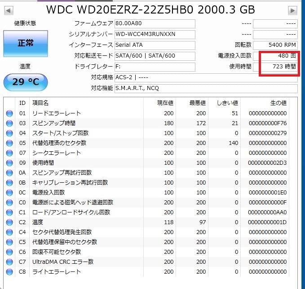Screen dimensions: 305x289
Task: Click raw value 000000000F76
Action: click(268, 123)
